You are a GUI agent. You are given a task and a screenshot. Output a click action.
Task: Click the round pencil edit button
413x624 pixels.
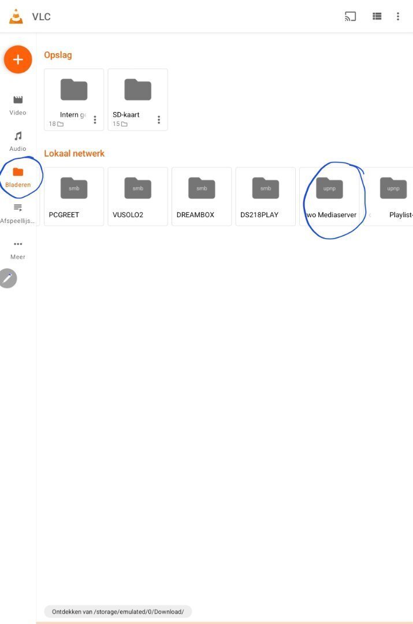(8, 278)
